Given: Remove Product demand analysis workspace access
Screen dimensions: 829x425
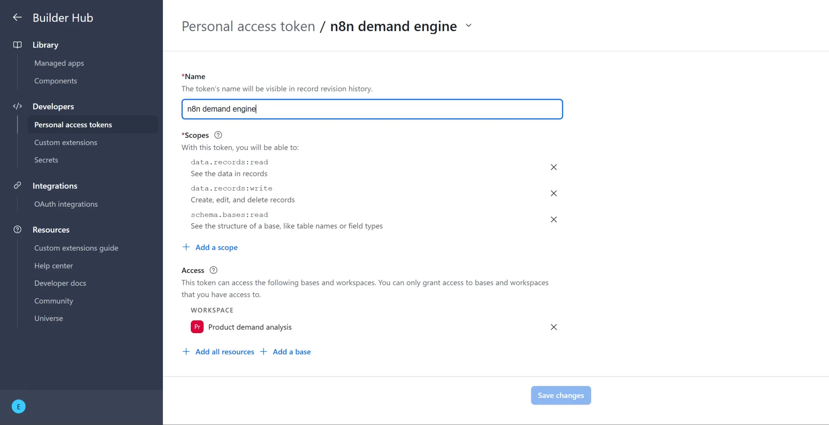Looking at the screenshot, I should click(553, 327).
